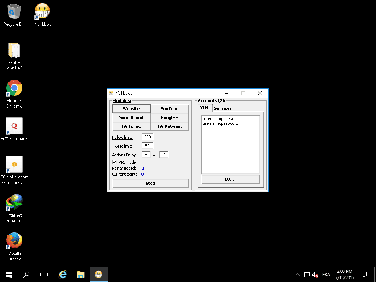Screen dimensions: 376x282
Task: Click the Current points label
Action: pos(126,174)
